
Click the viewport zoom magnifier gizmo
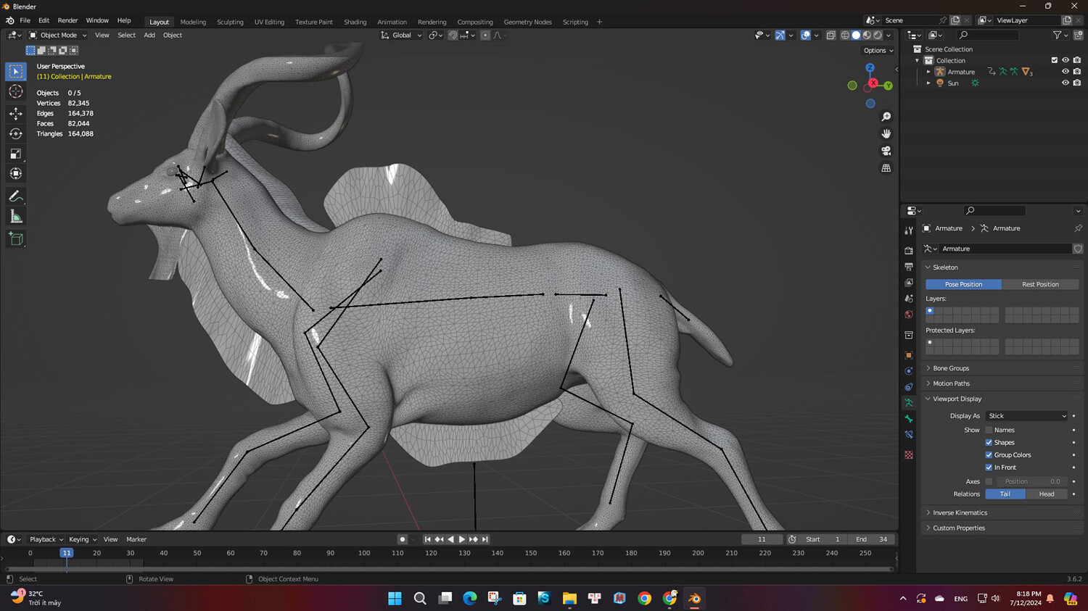pos(886,117)
